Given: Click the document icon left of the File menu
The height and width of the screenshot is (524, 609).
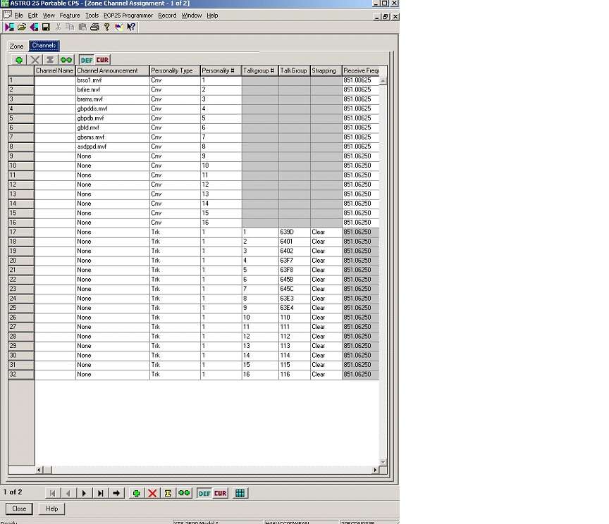Looking at the screenshot, I should (x=8, y=15).
